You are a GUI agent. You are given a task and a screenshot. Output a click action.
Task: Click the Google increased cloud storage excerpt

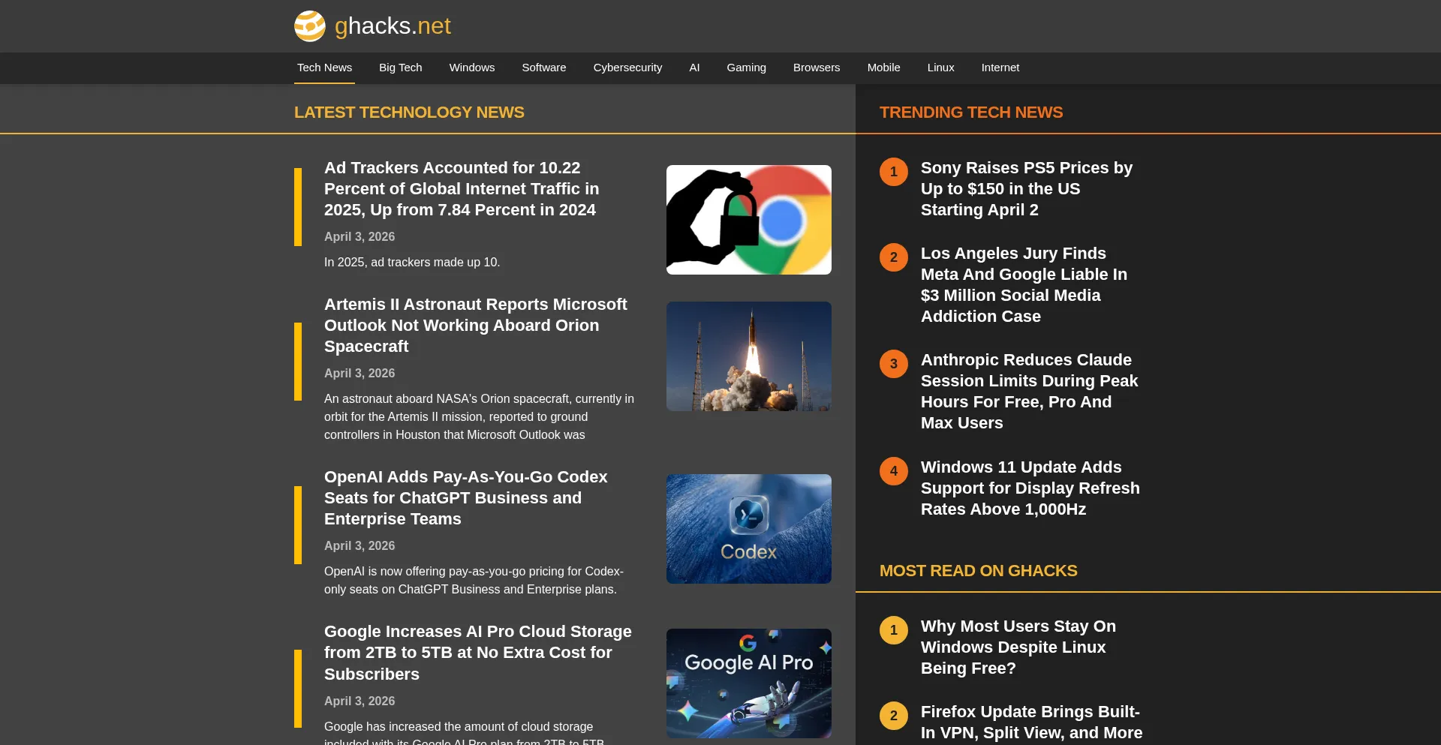[x=465, y=732]
